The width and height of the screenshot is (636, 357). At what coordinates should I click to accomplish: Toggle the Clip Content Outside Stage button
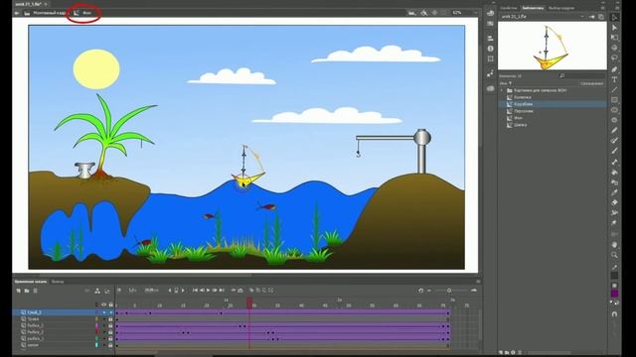click(x=444, y=13)
